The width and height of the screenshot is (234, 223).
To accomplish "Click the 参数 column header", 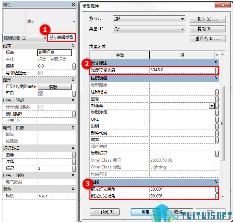I will coord(120,55).
